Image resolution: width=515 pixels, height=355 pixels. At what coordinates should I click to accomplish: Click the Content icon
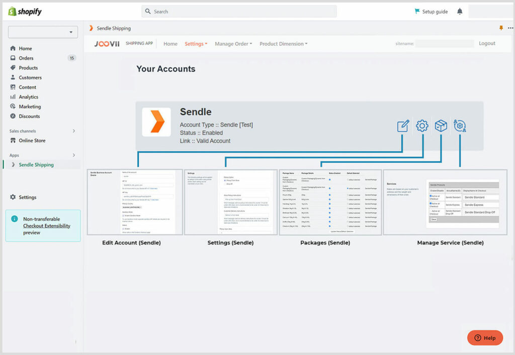(13, 87)
